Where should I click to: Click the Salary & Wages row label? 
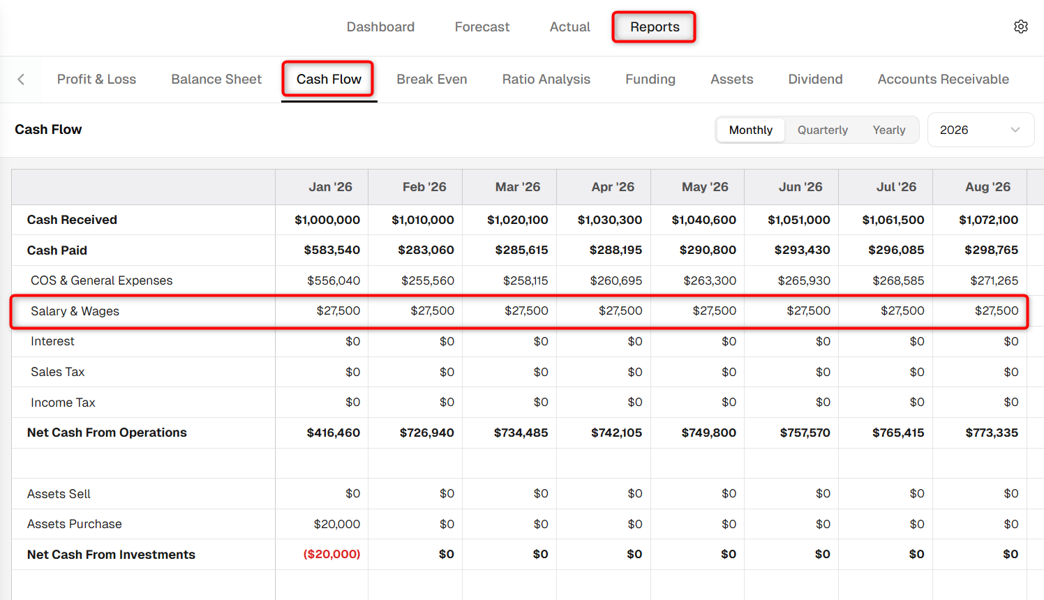(x=75, y=311)
